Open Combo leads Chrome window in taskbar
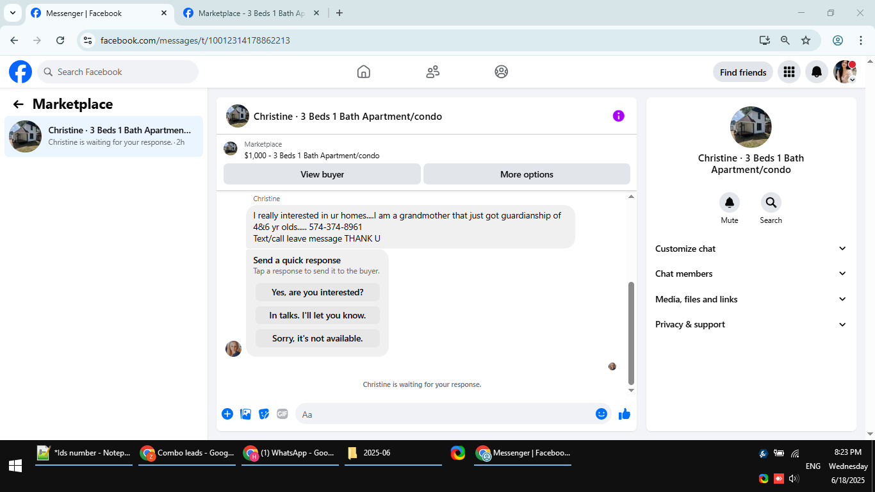The width and height of the screenshot is (875, 492). click(x=187, y=453)
